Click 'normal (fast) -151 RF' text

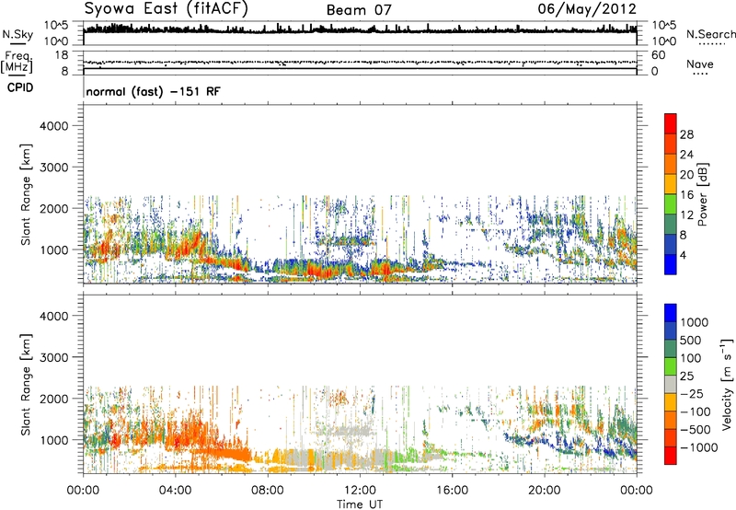[153, 91]
